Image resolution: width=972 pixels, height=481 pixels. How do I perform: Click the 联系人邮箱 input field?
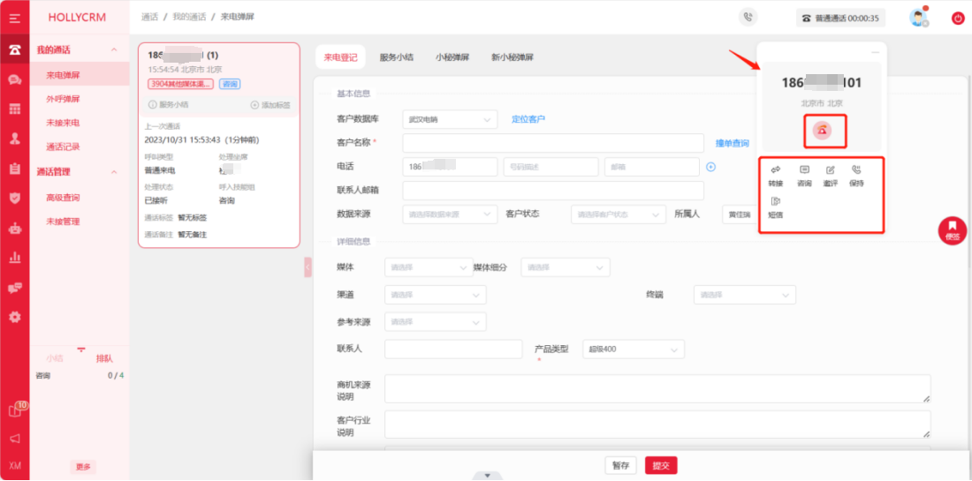pos(553,191)
